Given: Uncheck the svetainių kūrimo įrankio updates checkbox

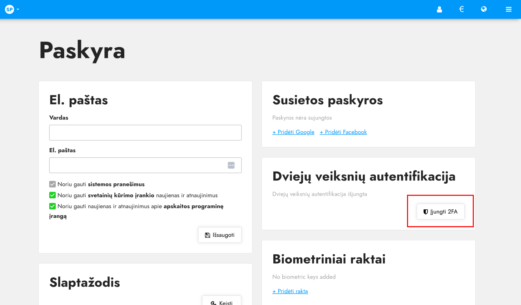Looking at the screenshot, I should 52,195.
